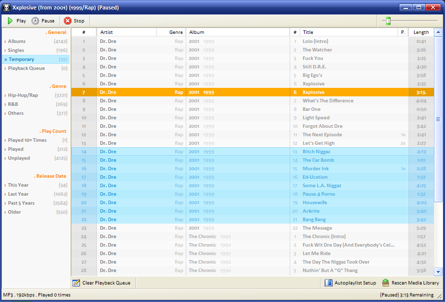Click the vertical scrollbar thumb
This screenshot has width=445, height=302.
coord(438,119)
